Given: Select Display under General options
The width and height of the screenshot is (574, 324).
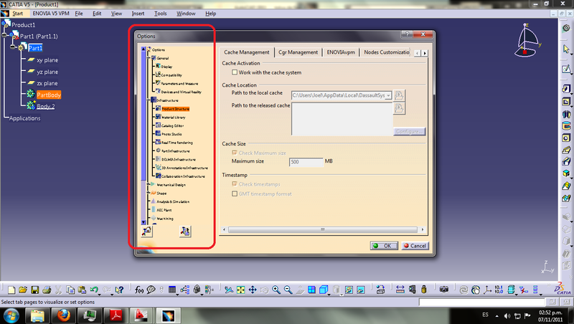Looking at the screenshot, I should 166,67.
